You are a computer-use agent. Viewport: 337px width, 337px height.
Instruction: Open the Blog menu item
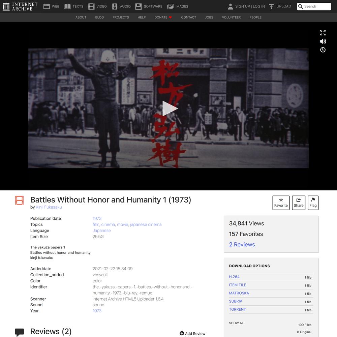(99, 18)
